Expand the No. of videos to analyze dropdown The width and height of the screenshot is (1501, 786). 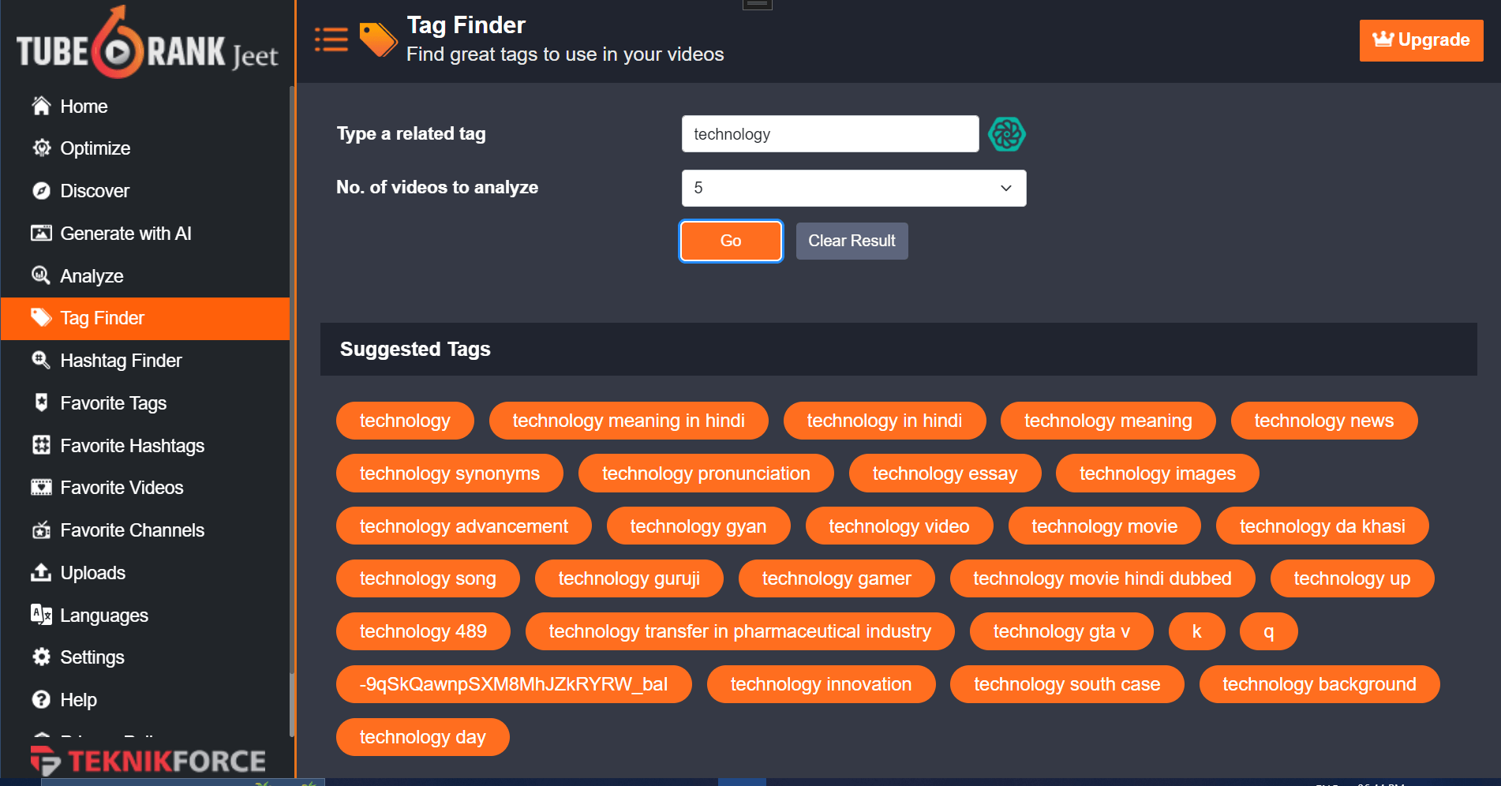click(854, 188)
